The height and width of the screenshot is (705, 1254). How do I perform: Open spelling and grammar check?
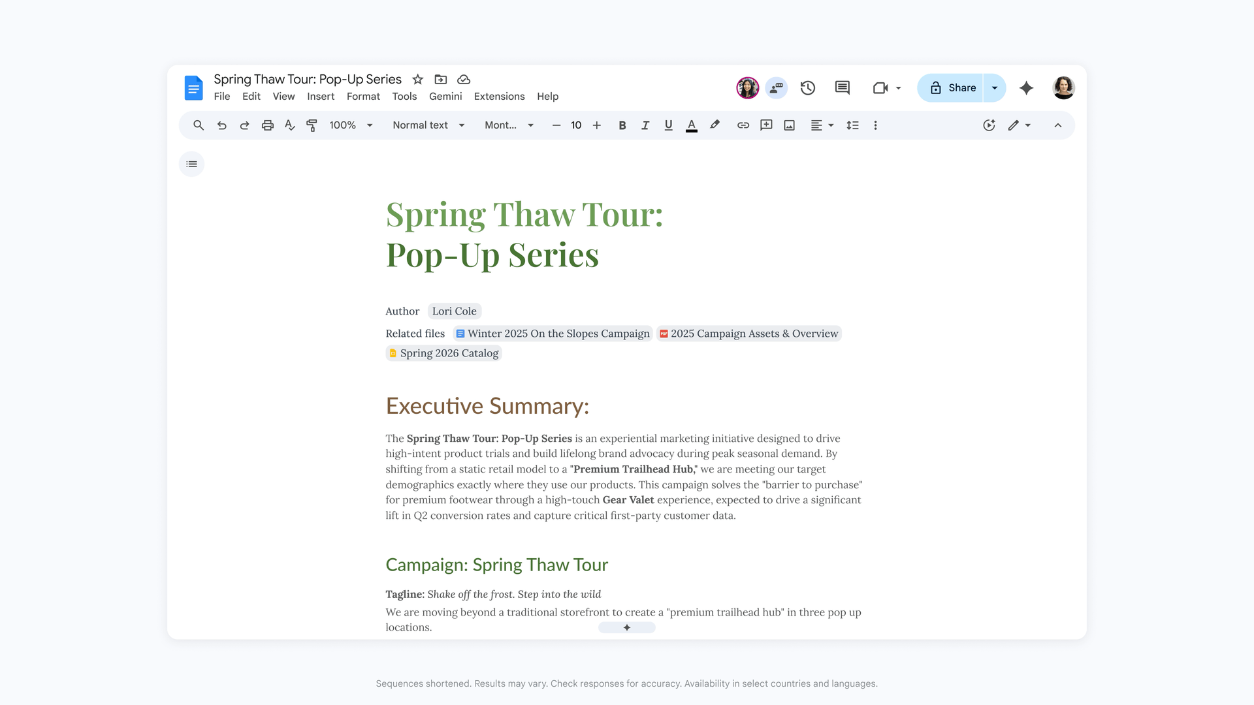(x=289, y=125)
